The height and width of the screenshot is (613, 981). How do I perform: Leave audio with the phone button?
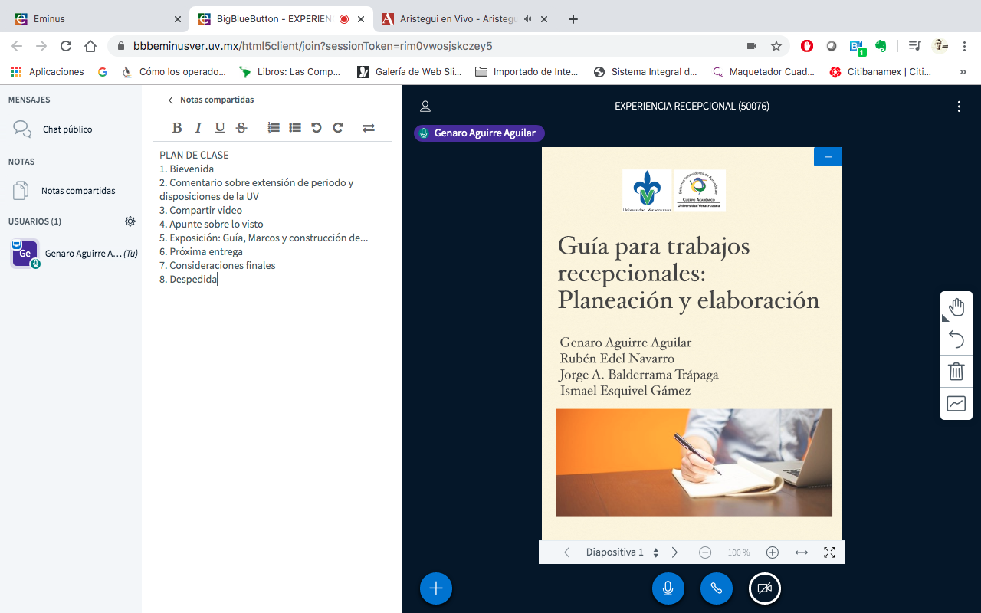pyautogui.click(x=716, y=588)
